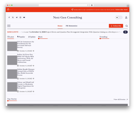Click the Subscribe button
Image resolution: width=135 pixels, height=114 pixels.
(116, 26)
